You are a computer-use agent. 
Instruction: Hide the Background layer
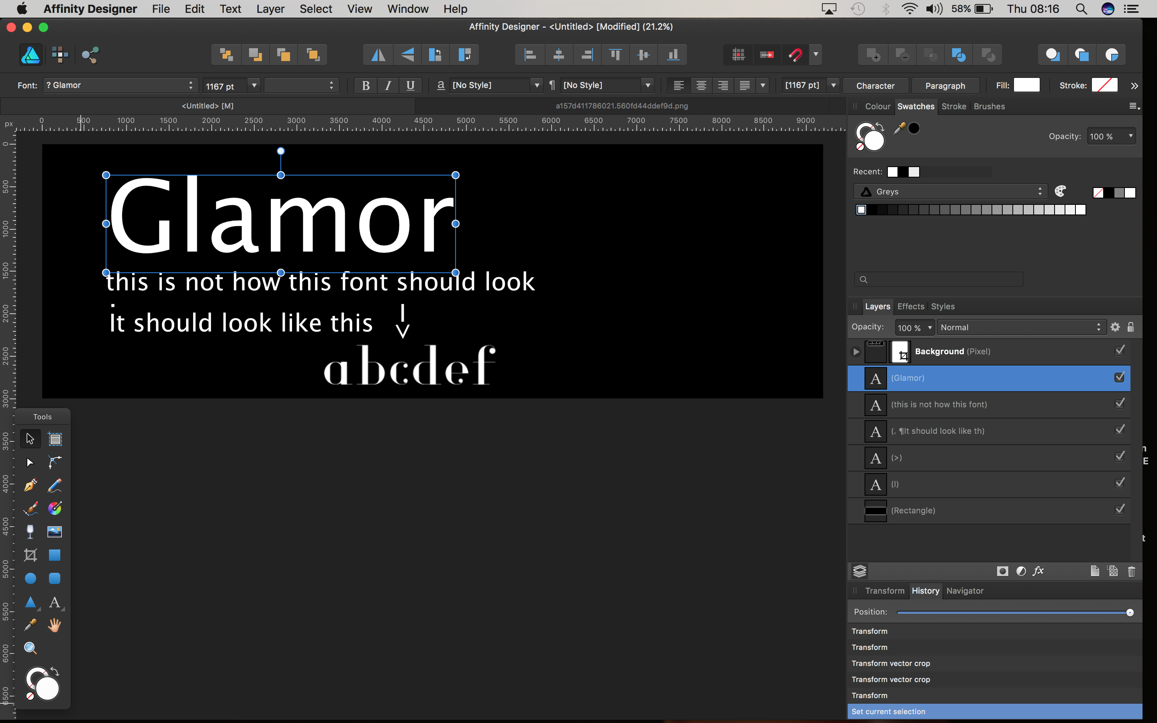click(1120, 350)
